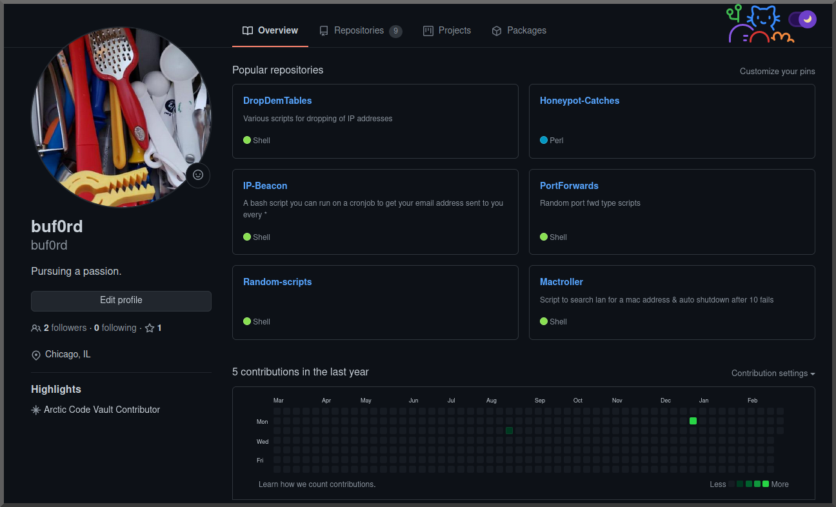The width and height of the screenshot is (836, 507).
Task: Click the dark green contribution square in August
Action: coord(509,430)
